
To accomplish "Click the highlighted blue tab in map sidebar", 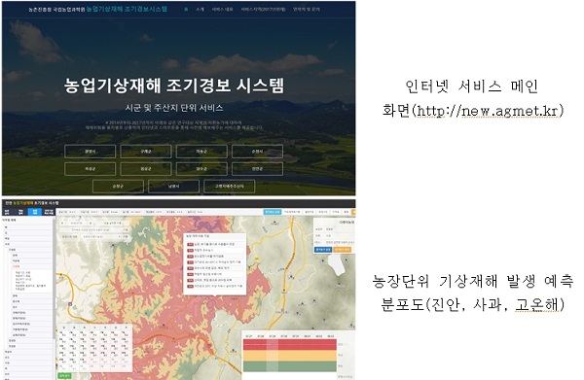I will (35, 212).
